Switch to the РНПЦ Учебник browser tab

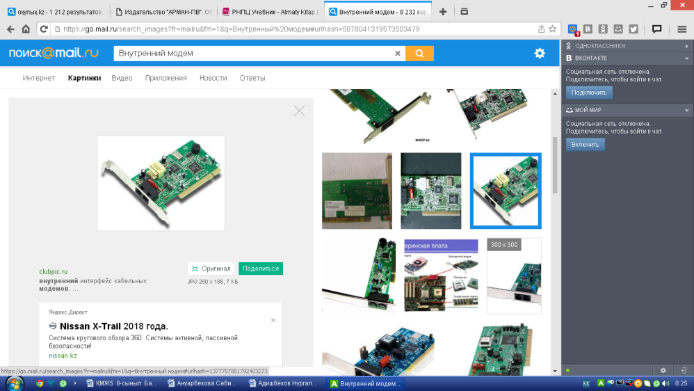click(270, 12)
